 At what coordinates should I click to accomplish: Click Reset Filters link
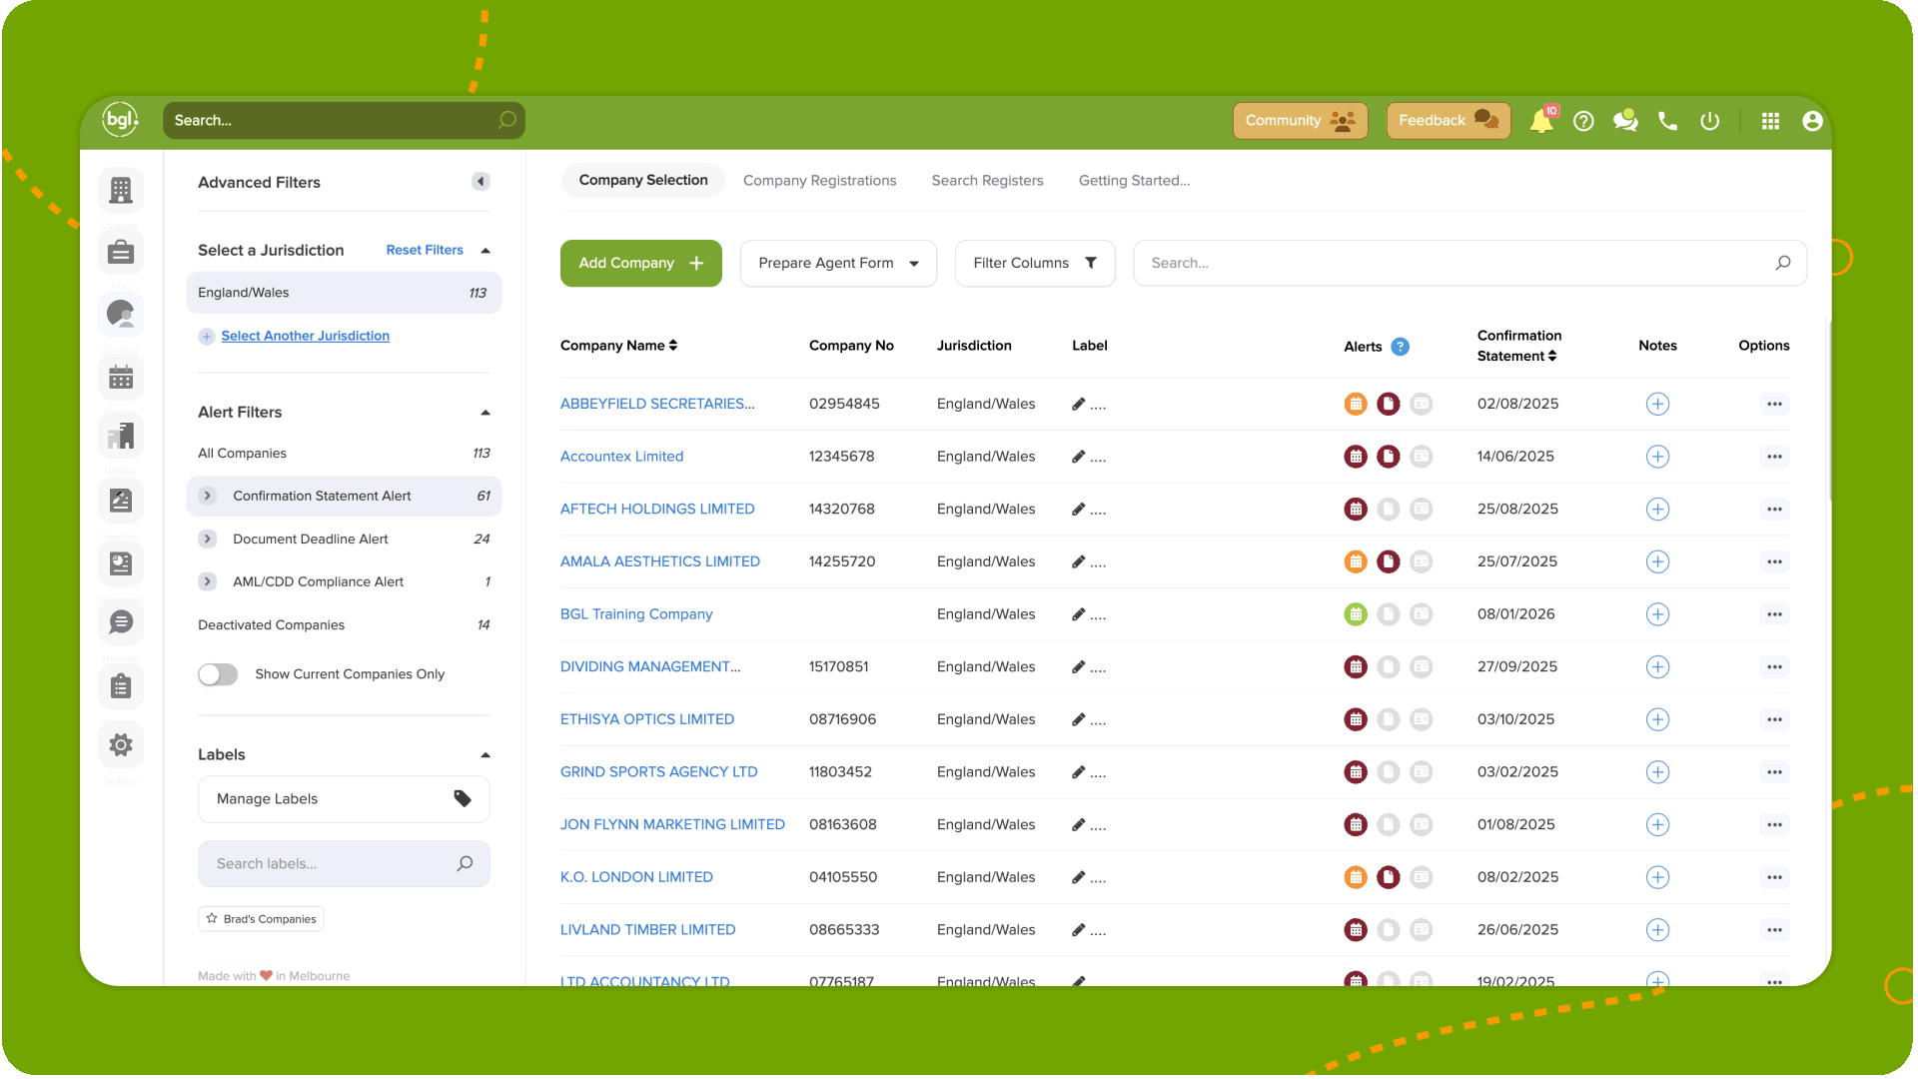(x=425, y=251)
